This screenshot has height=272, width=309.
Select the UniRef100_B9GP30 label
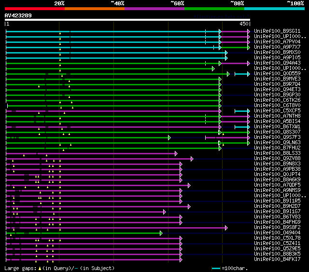pos(277,95)
